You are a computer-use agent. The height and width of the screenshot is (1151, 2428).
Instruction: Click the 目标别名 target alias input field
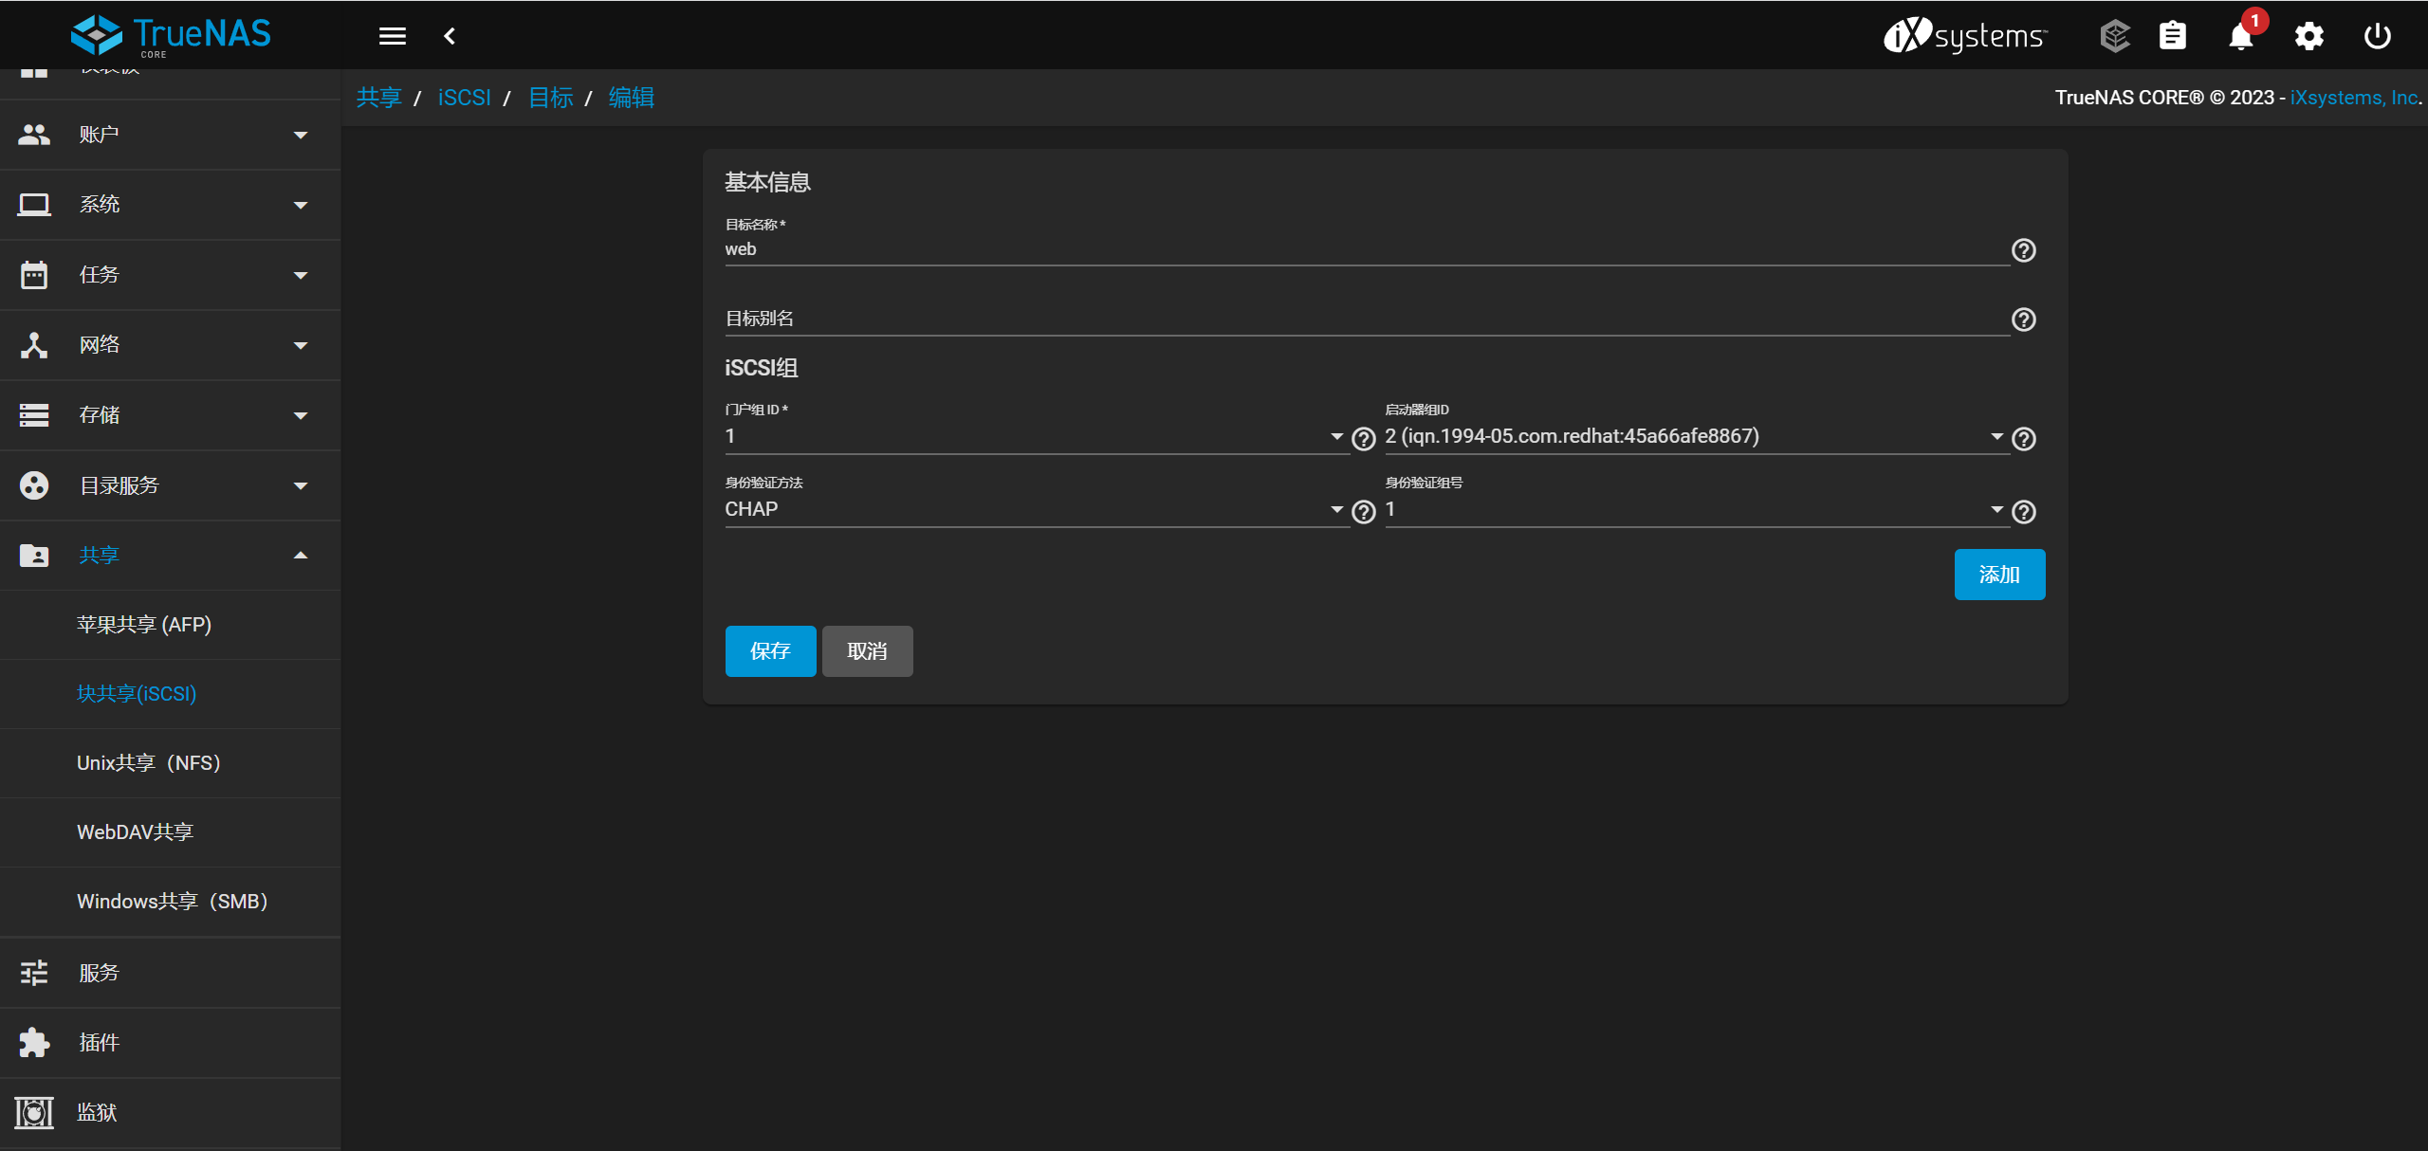pos(1366,319)
